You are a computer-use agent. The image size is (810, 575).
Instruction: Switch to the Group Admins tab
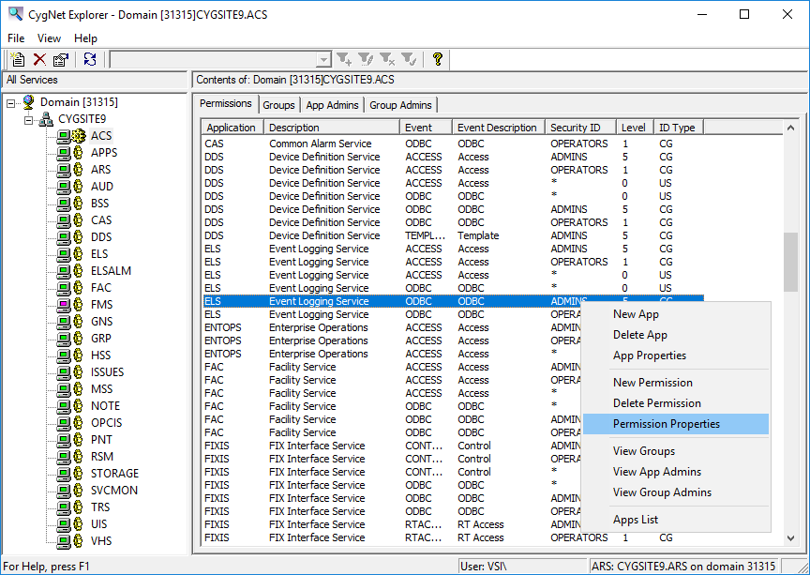pos(401,105)
